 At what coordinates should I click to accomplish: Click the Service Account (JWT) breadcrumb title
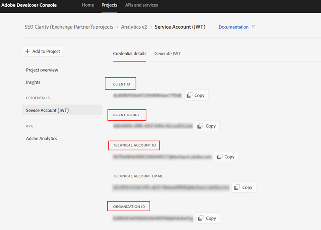[x=180, y=27]
